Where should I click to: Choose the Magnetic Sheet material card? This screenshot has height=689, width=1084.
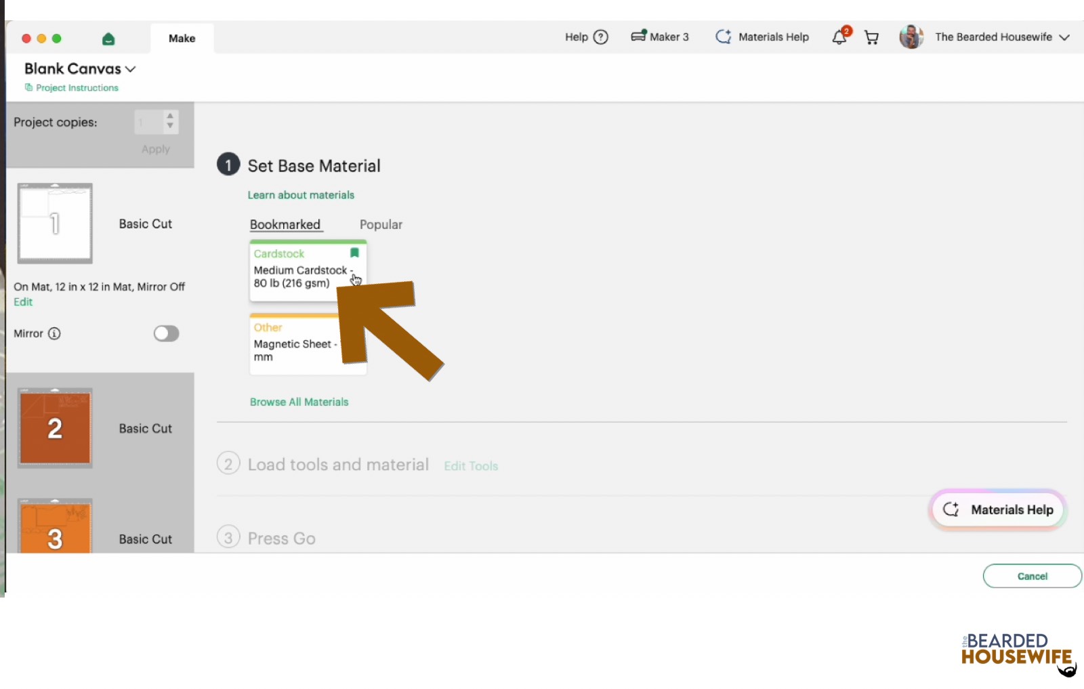coord(308,344)
